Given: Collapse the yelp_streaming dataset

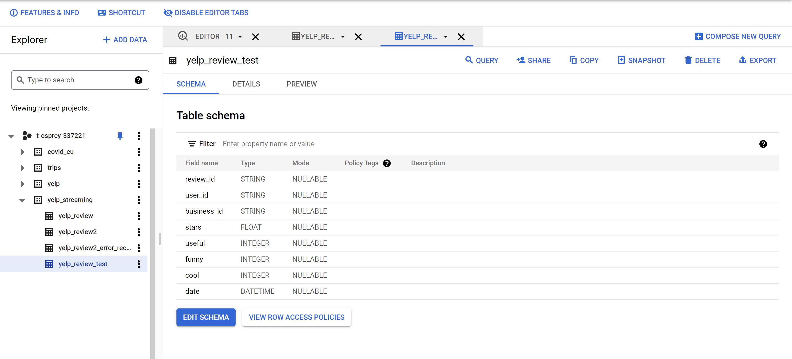Looking at the screenshot, I should pos(22,200).
